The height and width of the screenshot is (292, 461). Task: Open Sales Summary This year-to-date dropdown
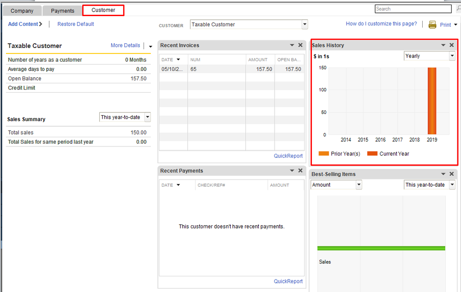pos(147,117)
